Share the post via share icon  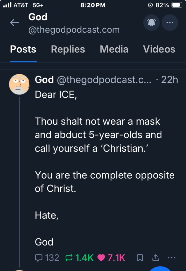(156, 258)
